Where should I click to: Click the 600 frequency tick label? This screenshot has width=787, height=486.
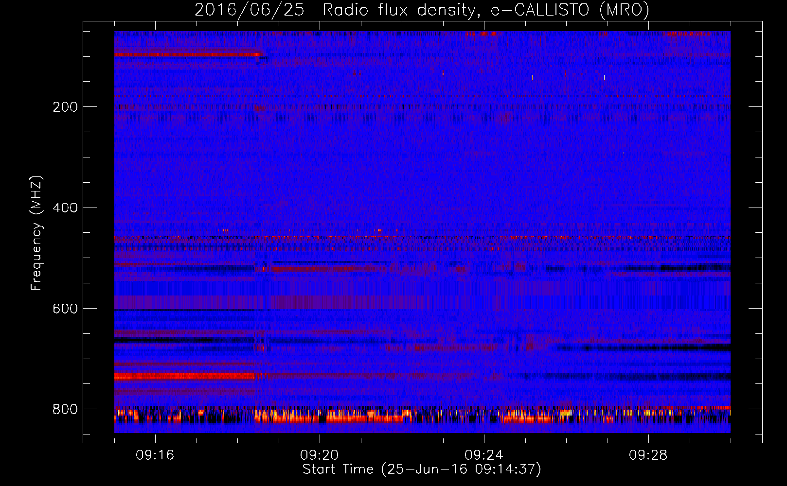65,309
